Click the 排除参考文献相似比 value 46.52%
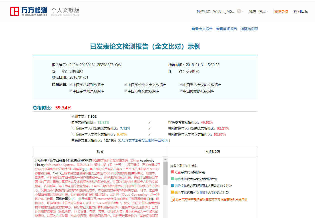Screen dimensions: 315x218 207,122
